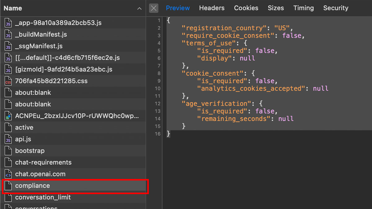Select the Preview tab
Viewport: 372px width, 209px height.
coord(178,8)
